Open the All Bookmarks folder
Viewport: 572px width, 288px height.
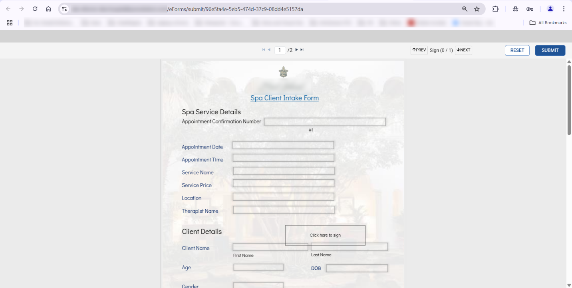coord(548,23)
